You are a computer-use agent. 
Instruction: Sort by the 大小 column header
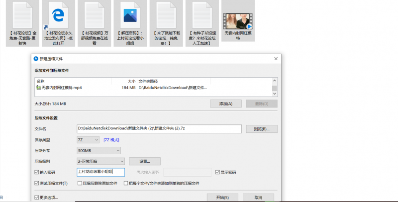pyautogui.click(x=131, y=81)
